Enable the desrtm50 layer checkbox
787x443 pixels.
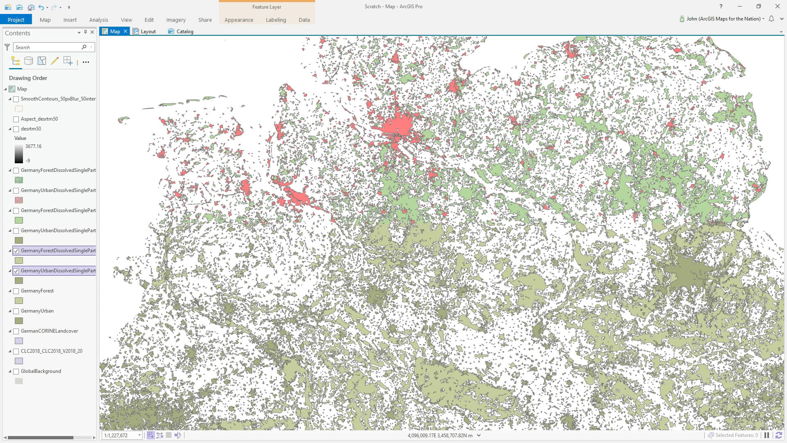[x=16, y=129]
